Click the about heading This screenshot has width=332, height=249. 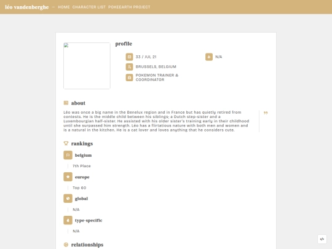point(78,103)
